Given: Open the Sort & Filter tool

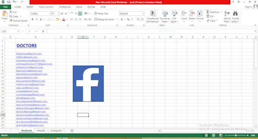Looking at the screenshot, I should point(227,17).
